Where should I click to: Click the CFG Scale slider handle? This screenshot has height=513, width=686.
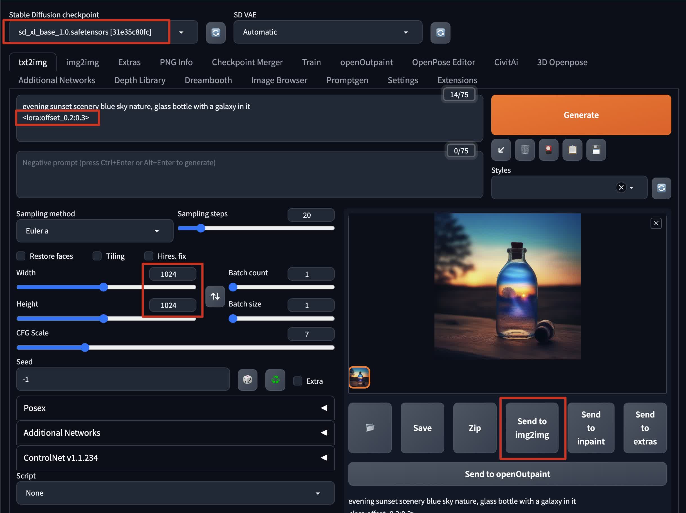click(x=85, y=347)
